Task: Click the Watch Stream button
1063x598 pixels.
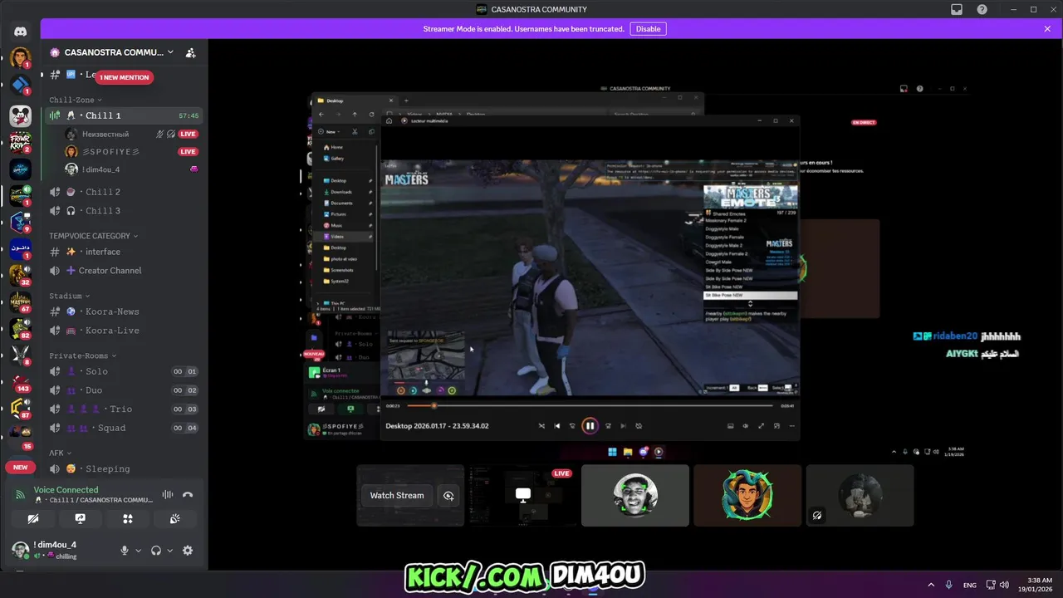Action: click(x=397, y=495)
